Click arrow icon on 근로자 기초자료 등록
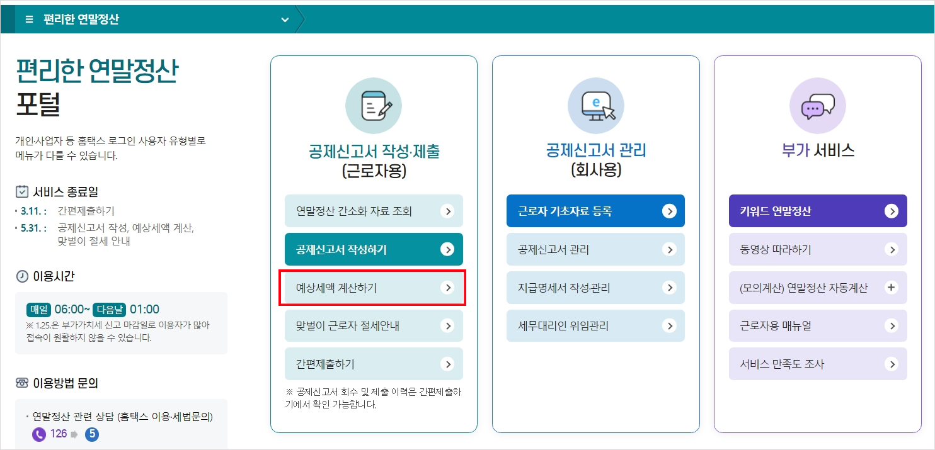The height and width of the screenshot is (450, 935). coord(669,211)
